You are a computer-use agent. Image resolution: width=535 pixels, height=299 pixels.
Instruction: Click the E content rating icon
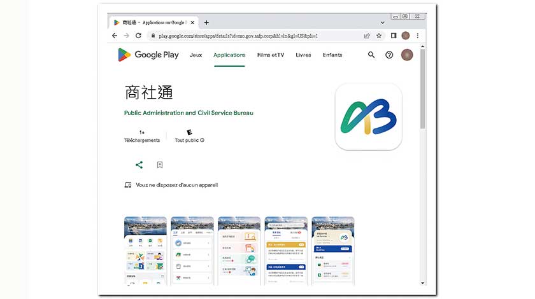pyautogui.click(x=189, y=132)
